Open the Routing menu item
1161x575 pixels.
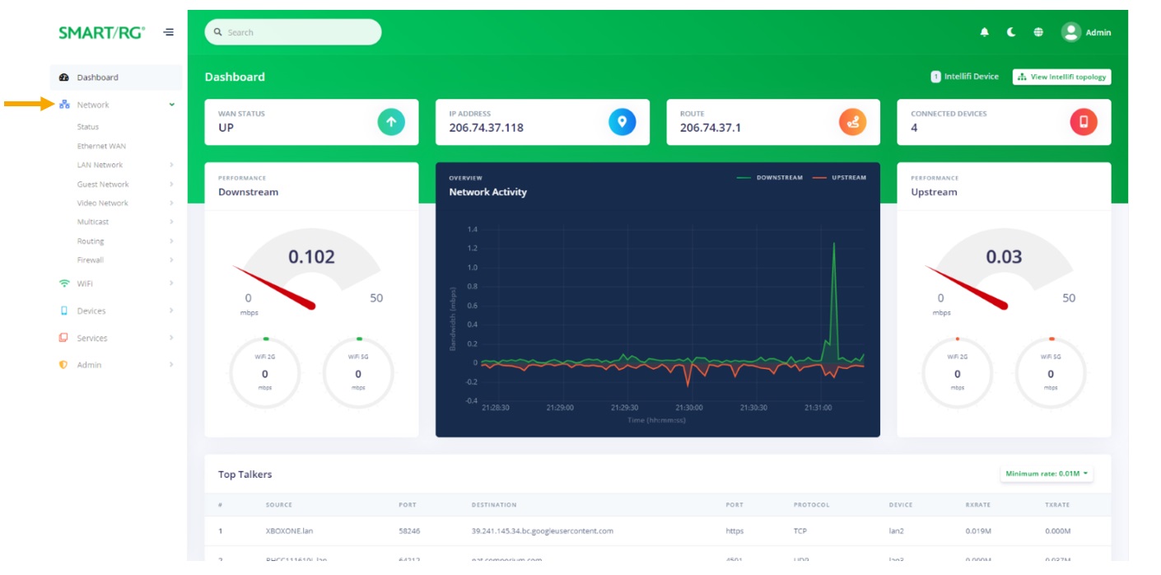tap(91, 241)
